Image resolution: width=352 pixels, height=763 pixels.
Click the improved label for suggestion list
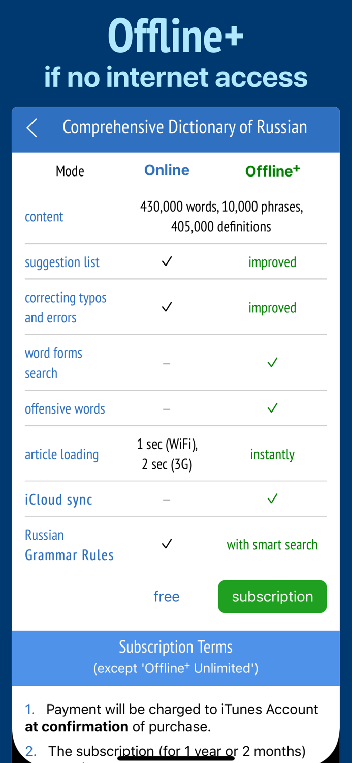(272, 261)
